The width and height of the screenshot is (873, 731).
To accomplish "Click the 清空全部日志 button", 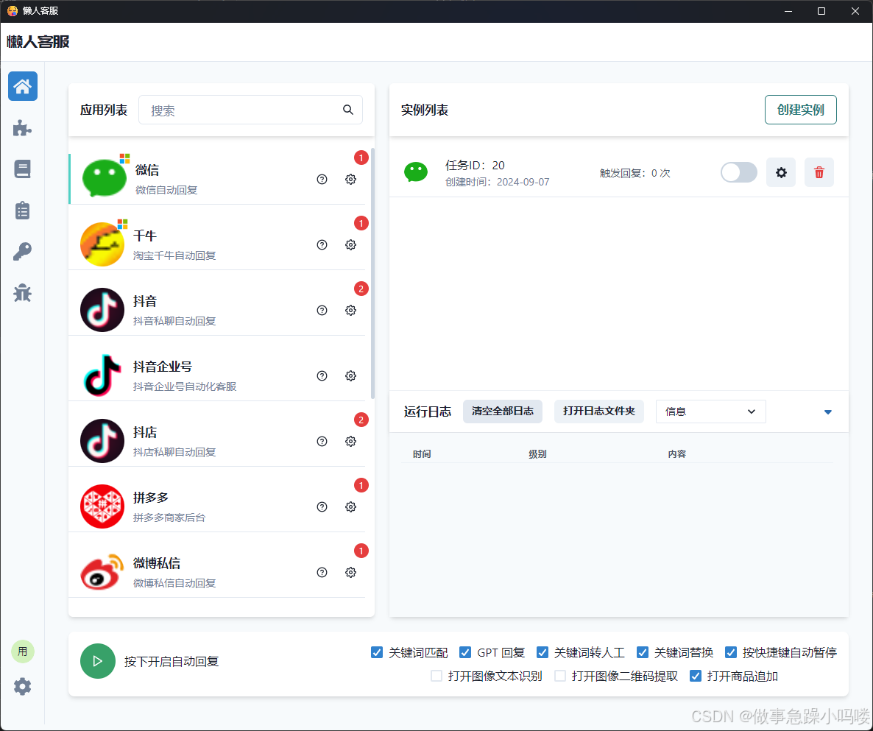I will 503,412.
